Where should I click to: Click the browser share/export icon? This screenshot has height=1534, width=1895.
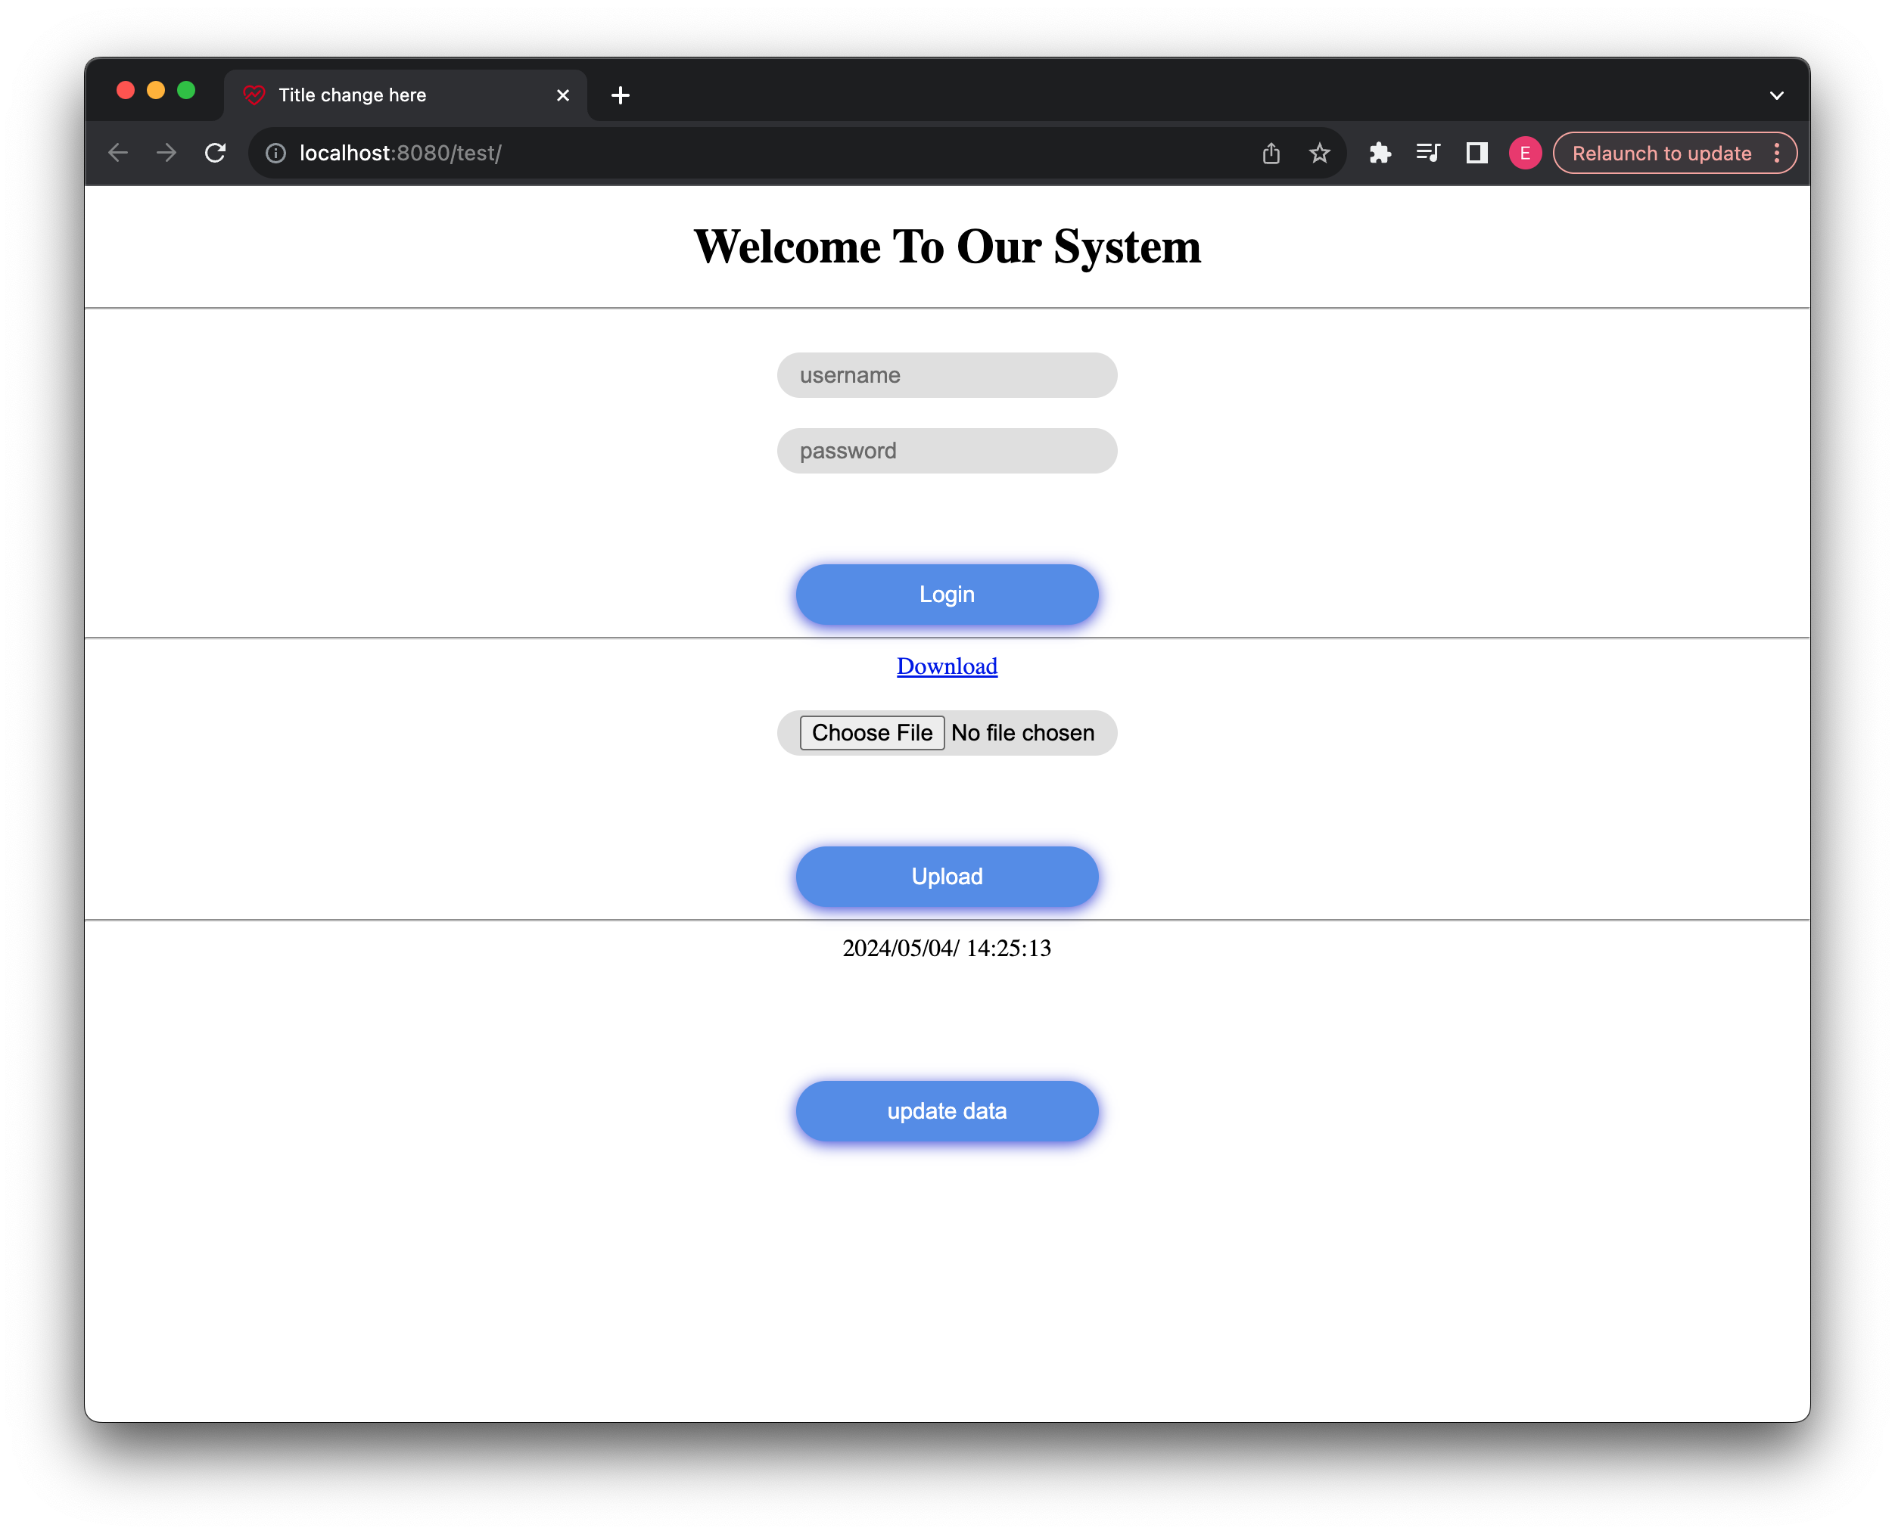coord(1271,152)
